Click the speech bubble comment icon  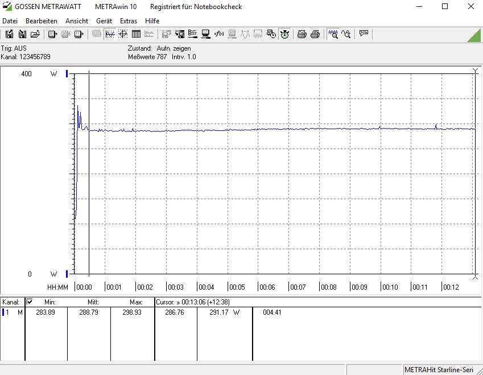tap(364, 34)
